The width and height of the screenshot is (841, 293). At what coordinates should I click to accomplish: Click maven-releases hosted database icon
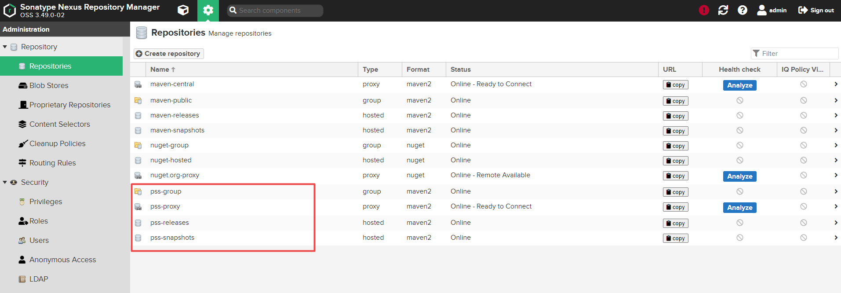click(138, 116)
